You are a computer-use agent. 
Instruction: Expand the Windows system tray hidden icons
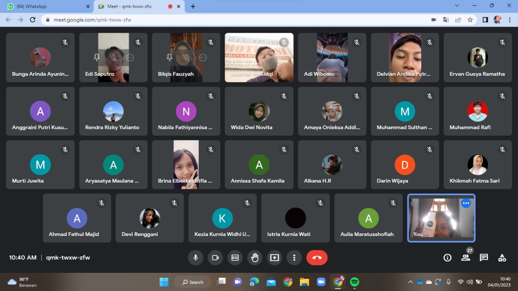410,282
